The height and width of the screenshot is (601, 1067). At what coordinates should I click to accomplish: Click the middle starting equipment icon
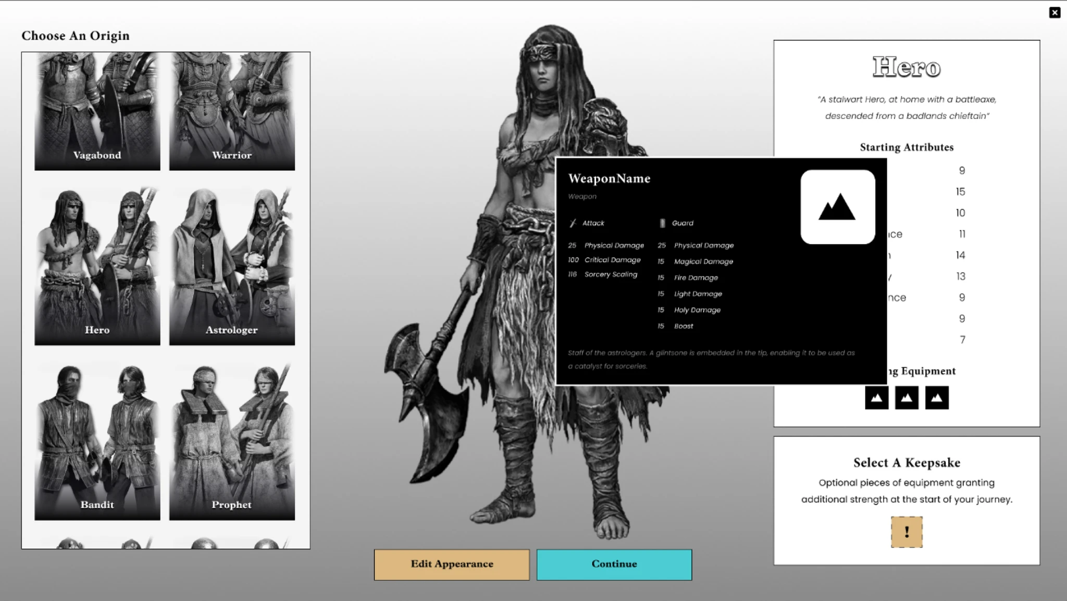coord(907,398)
